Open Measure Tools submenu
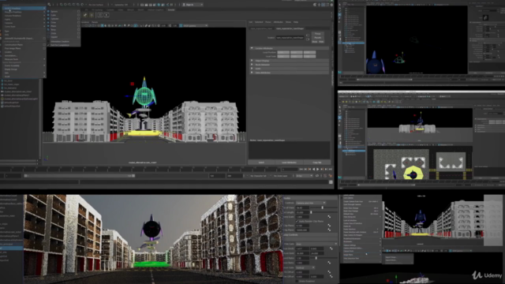This screenshot has height=284, width=505. point(24,59)
